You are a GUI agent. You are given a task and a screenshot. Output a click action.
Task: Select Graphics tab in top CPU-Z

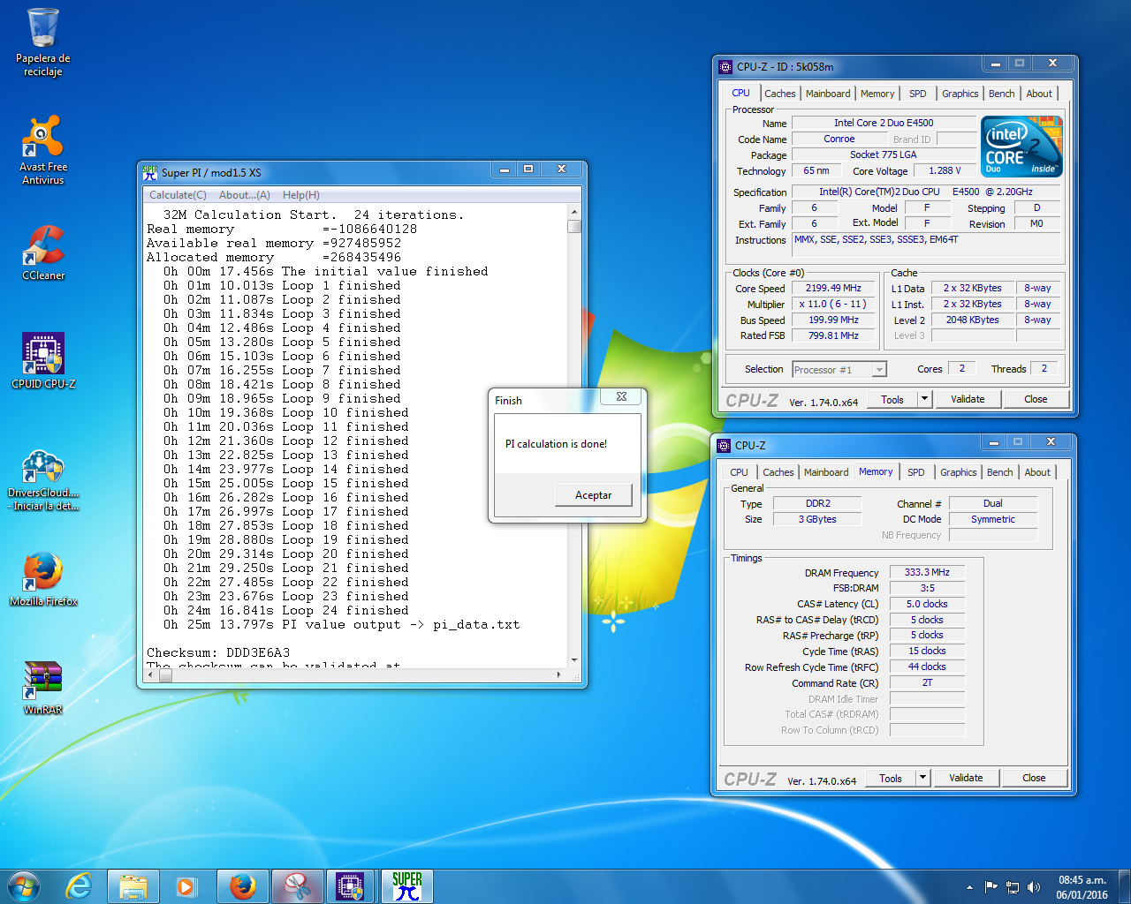(960, 94)
